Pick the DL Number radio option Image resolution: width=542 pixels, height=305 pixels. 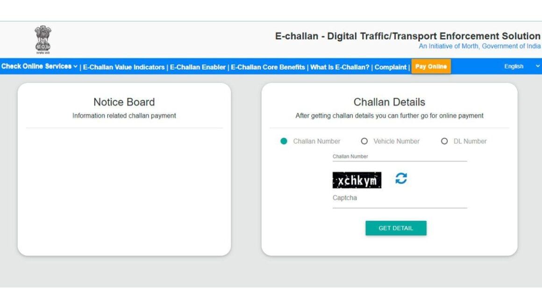pyautogui.click(x=444, y=141)
